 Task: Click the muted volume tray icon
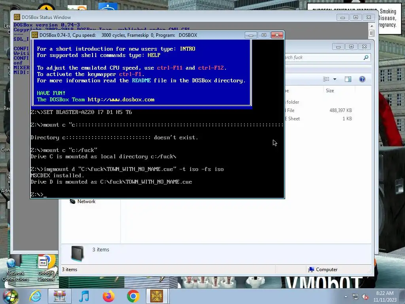click(365, 297)
